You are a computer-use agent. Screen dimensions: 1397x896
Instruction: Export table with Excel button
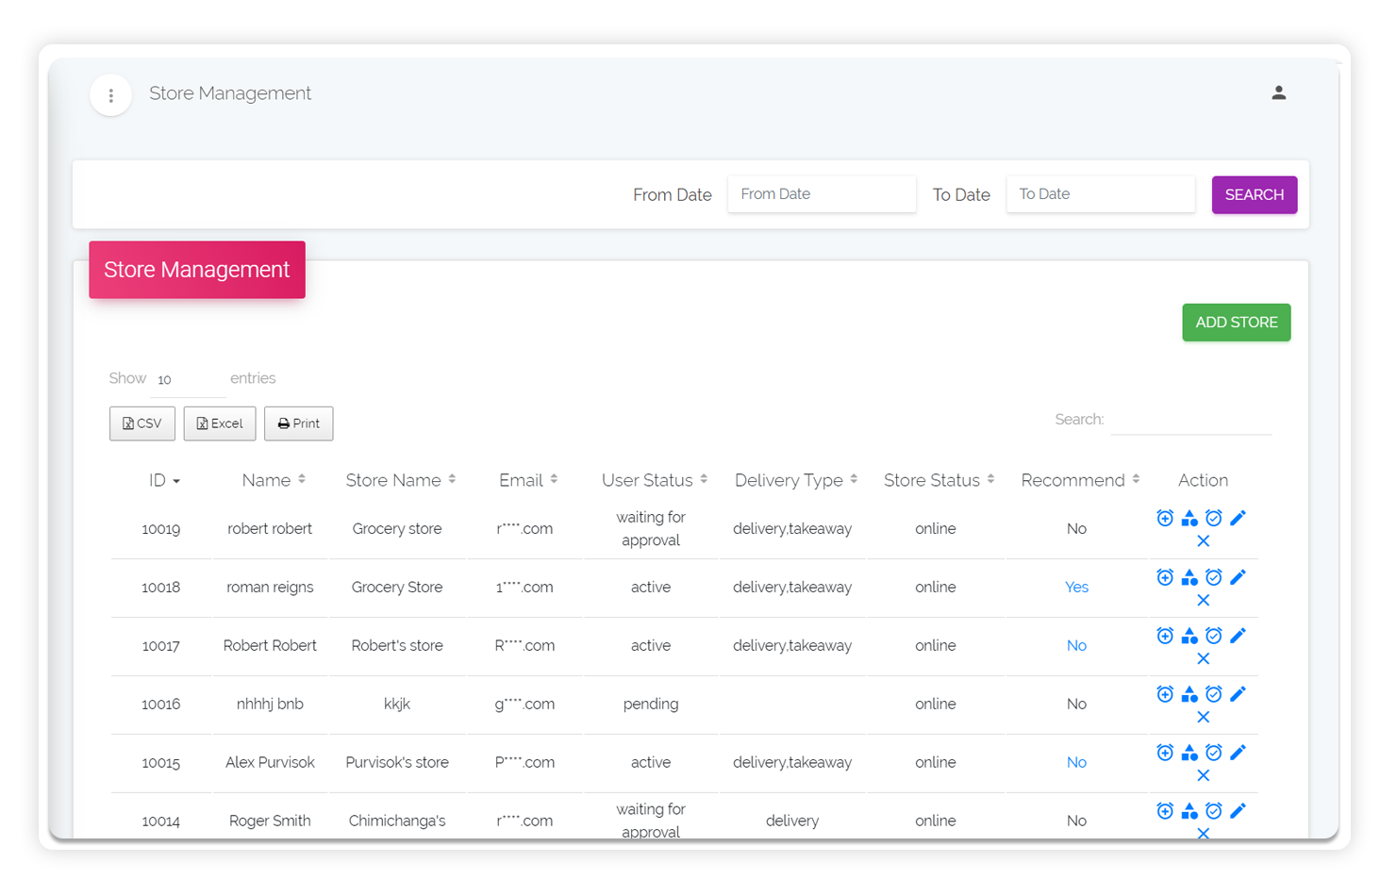(x=220, y=423)
